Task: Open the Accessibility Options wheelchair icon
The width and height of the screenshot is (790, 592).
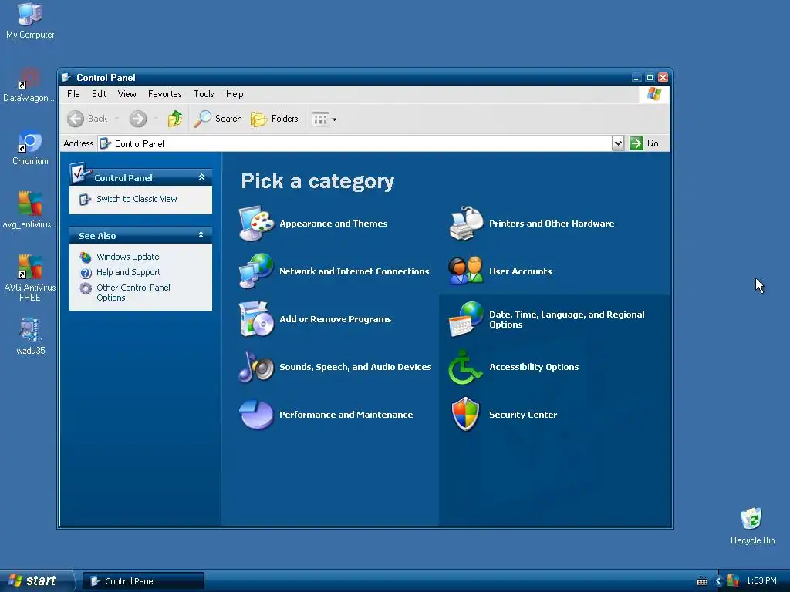Action: click(466, 366)
